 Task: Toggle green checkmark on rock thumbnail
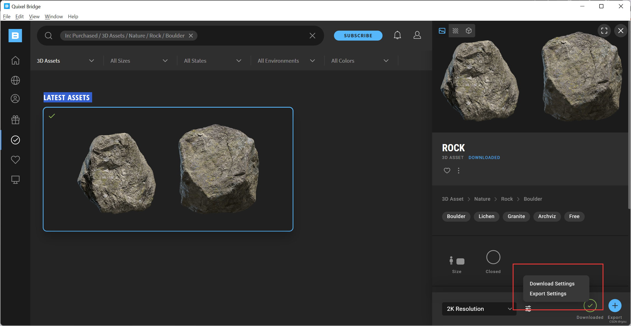point(52,116)
